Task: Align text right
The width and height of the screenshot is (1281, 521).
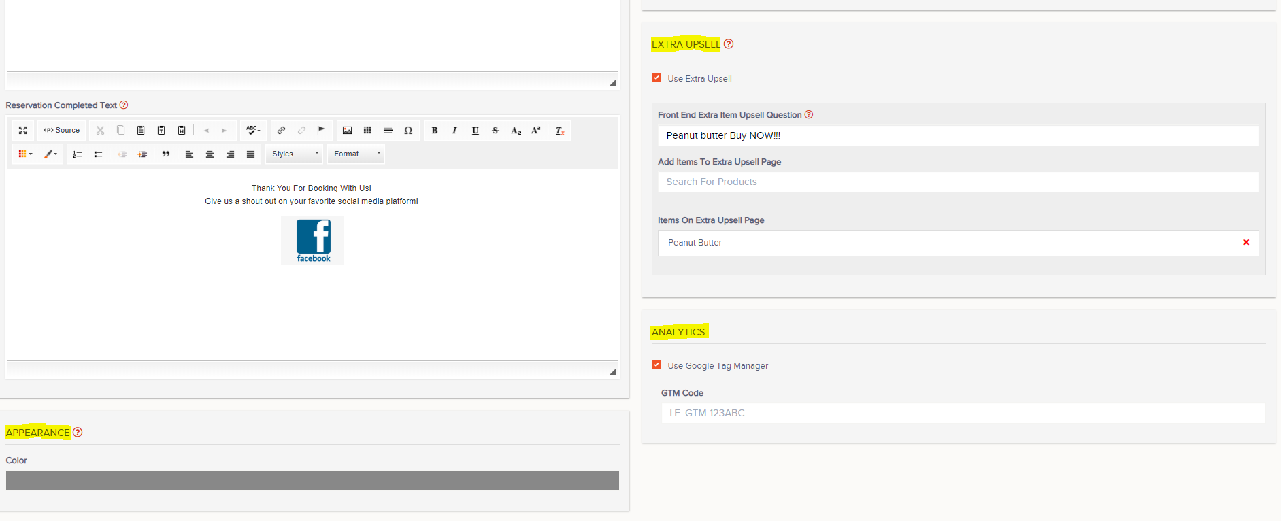Action: [x=230, y=154]
